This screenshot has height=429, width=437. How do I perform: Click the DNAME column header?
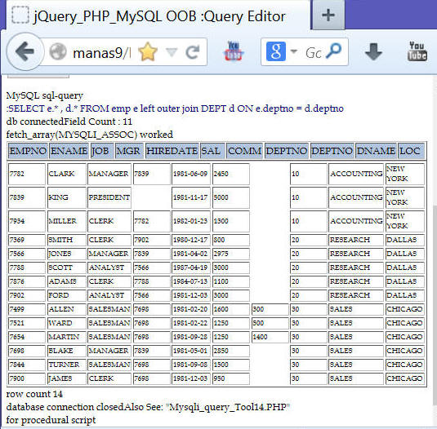(x=376, y=151)
